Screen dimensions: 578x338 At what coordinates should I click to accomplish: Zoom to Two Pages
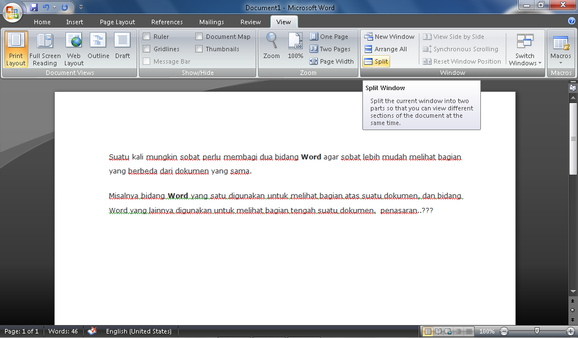click(x=330, y=49)
